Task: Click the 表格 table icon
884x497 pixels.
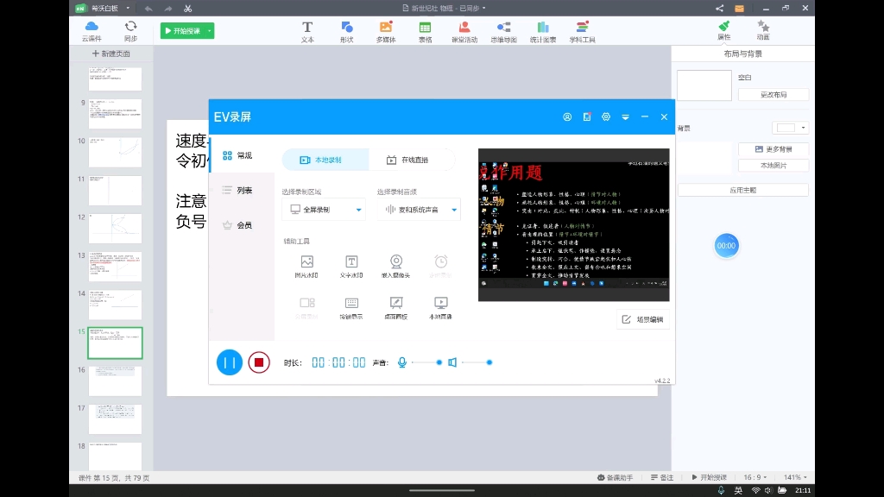Action: (x=424, y=32)
